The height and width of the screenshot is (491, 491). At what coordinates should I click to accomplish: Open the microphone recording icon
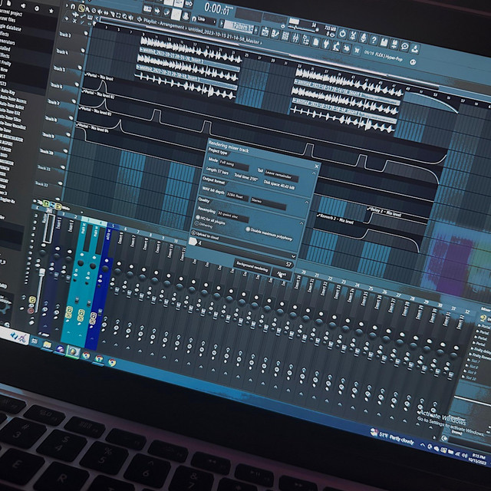pos(363,38)
